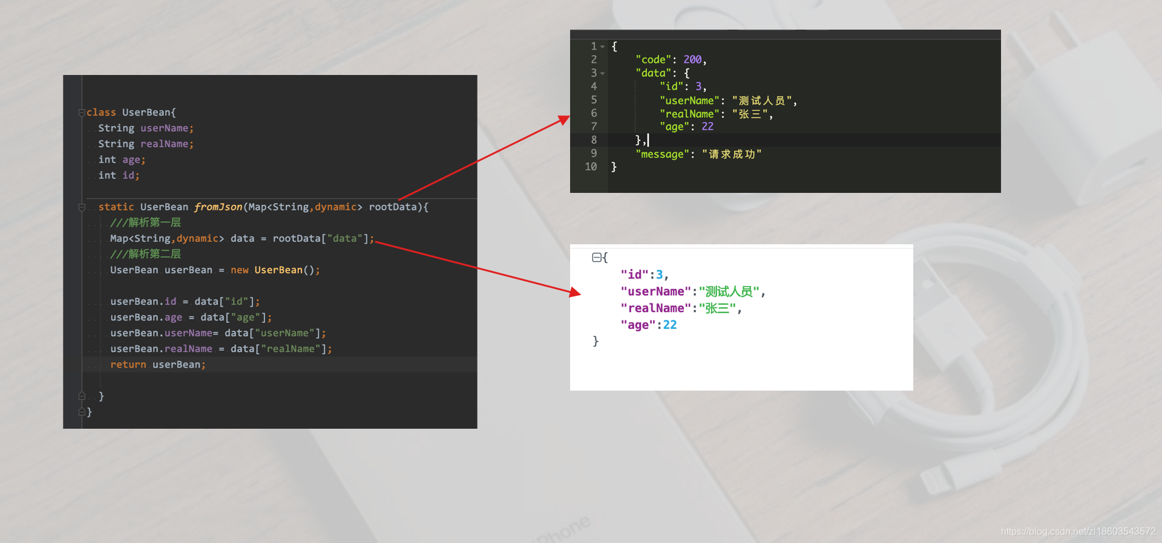Viewport: 1162px width, 543px height.
Task: Click the "int id;" field declaration
Action: 119,175
